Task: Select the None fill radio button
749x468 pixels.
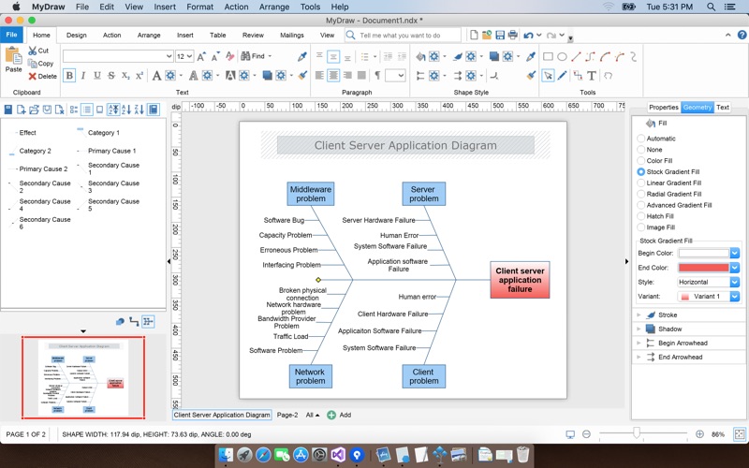Action: coord(641,150)
